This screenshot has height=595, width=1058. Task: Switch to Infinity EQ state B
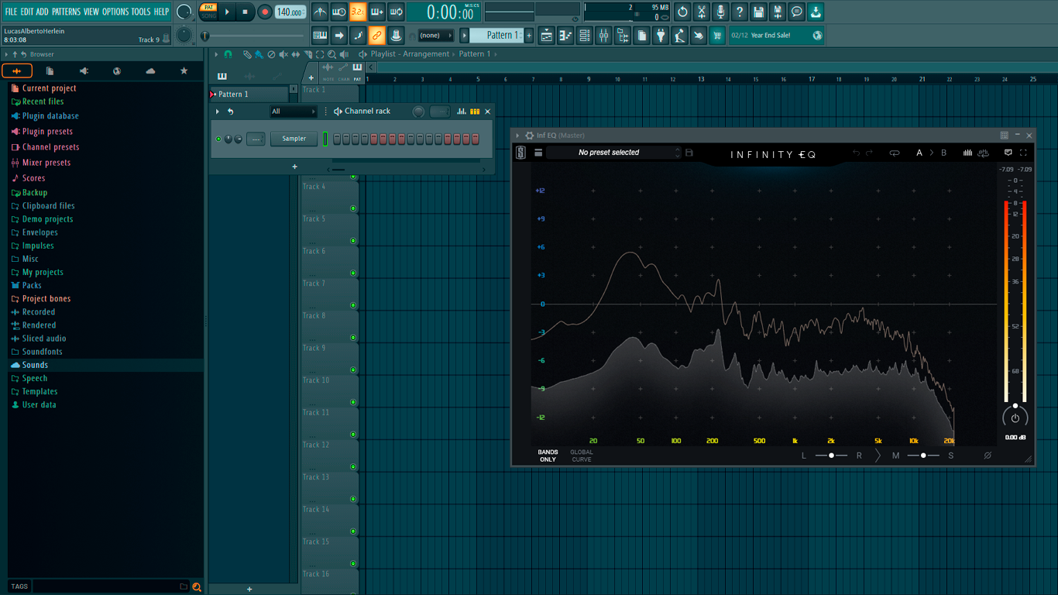click(943, 153)
